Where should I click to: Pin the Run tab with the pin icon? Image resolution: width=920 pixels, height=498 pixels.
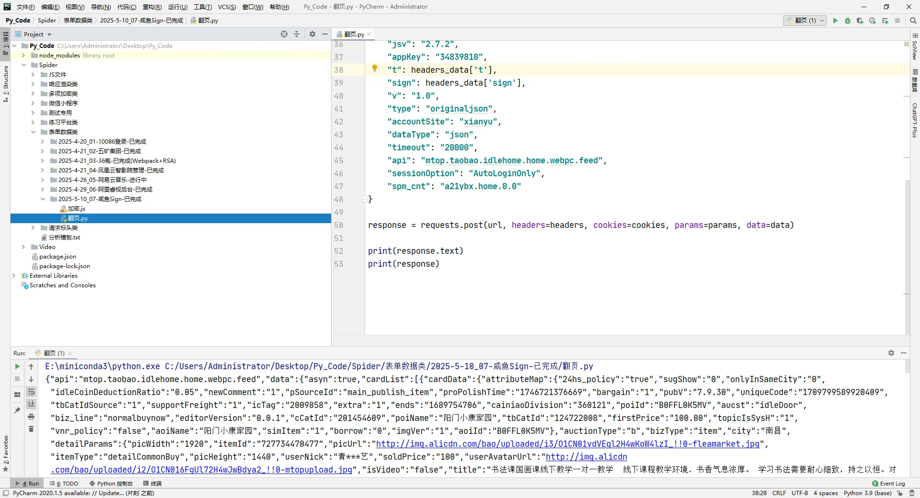point(17,410)
